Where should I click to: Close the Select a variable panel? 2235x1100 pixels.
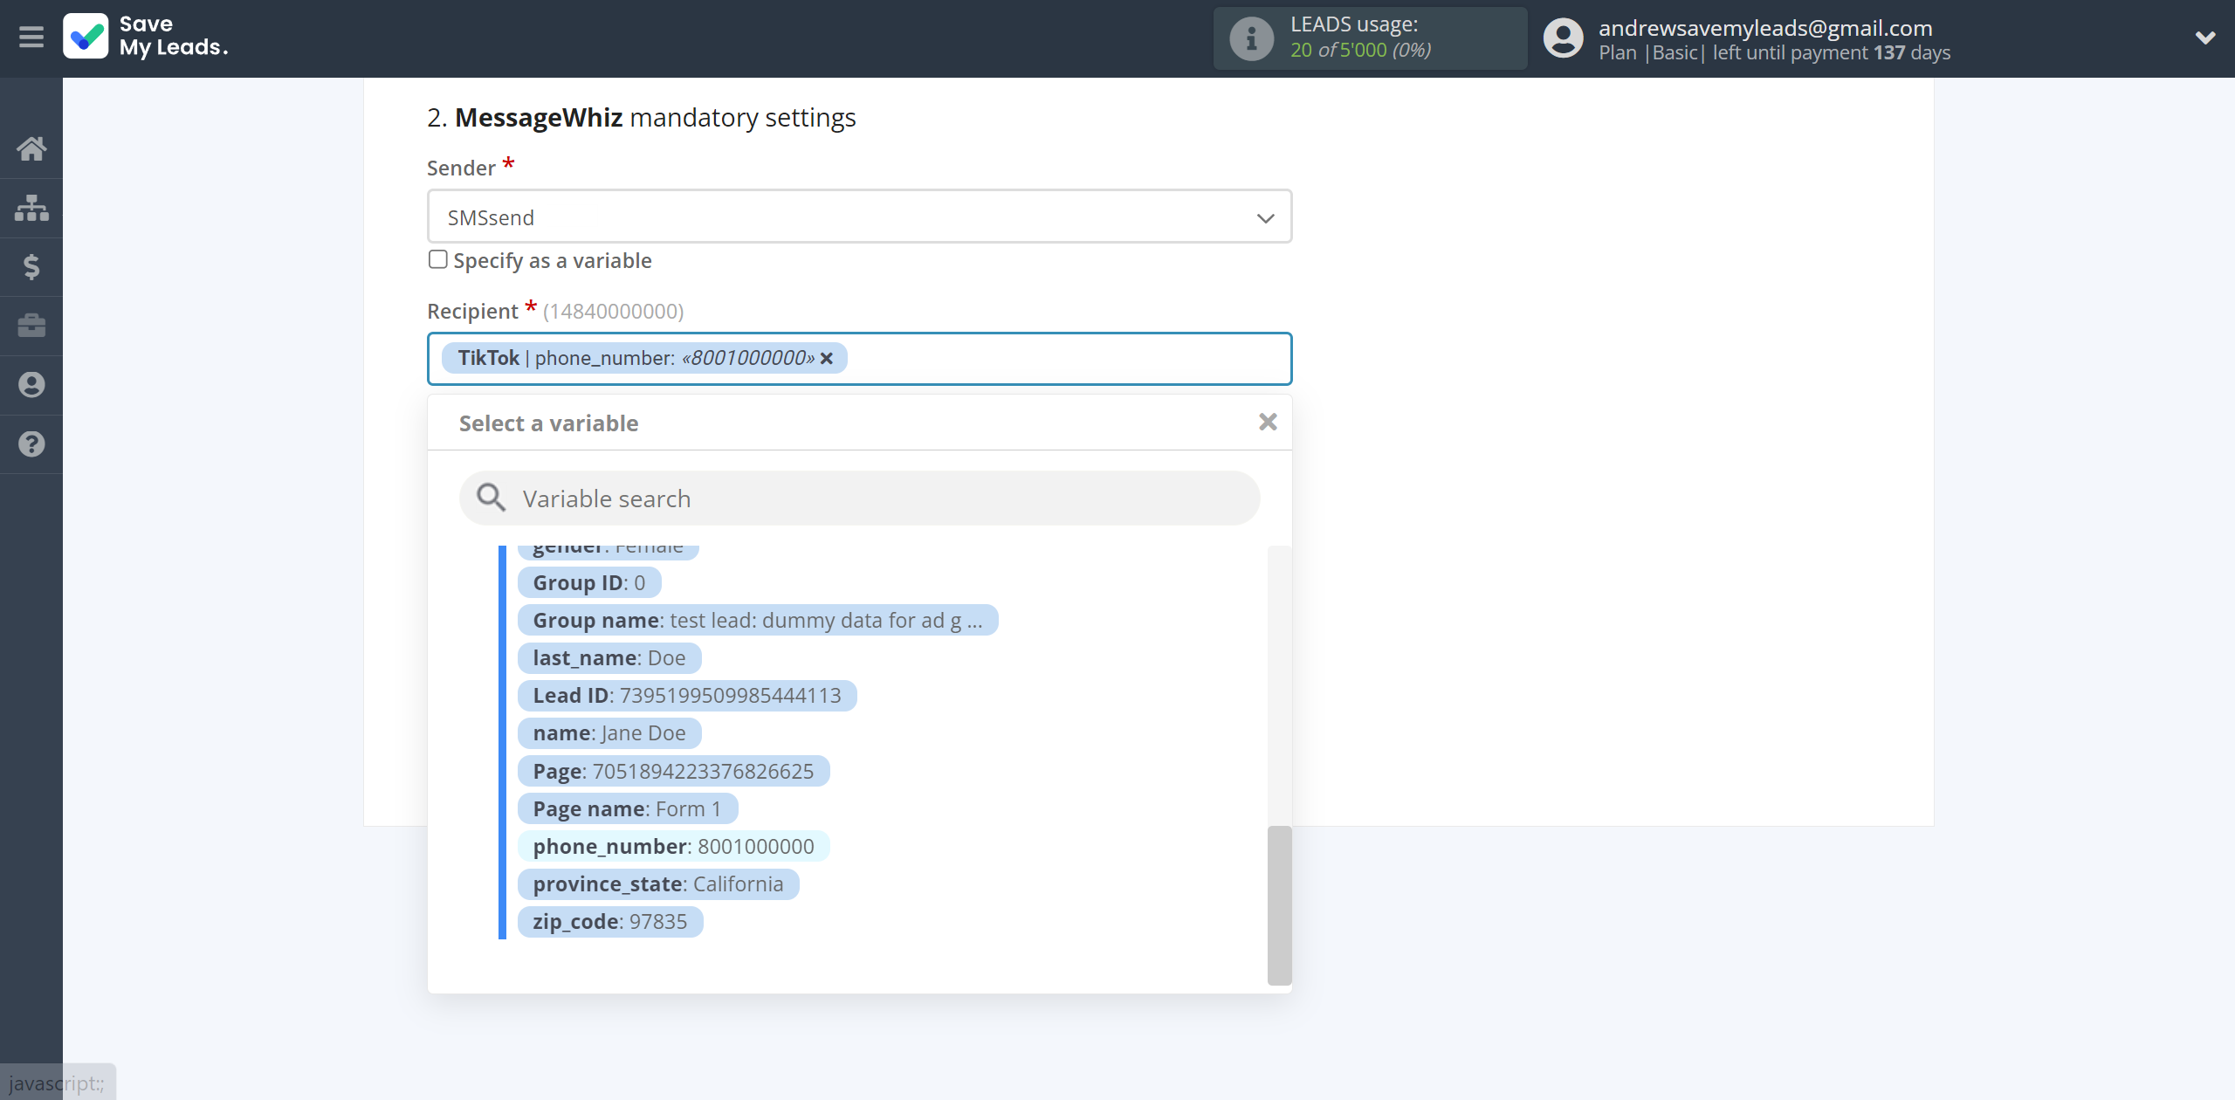pos(1268,423)
